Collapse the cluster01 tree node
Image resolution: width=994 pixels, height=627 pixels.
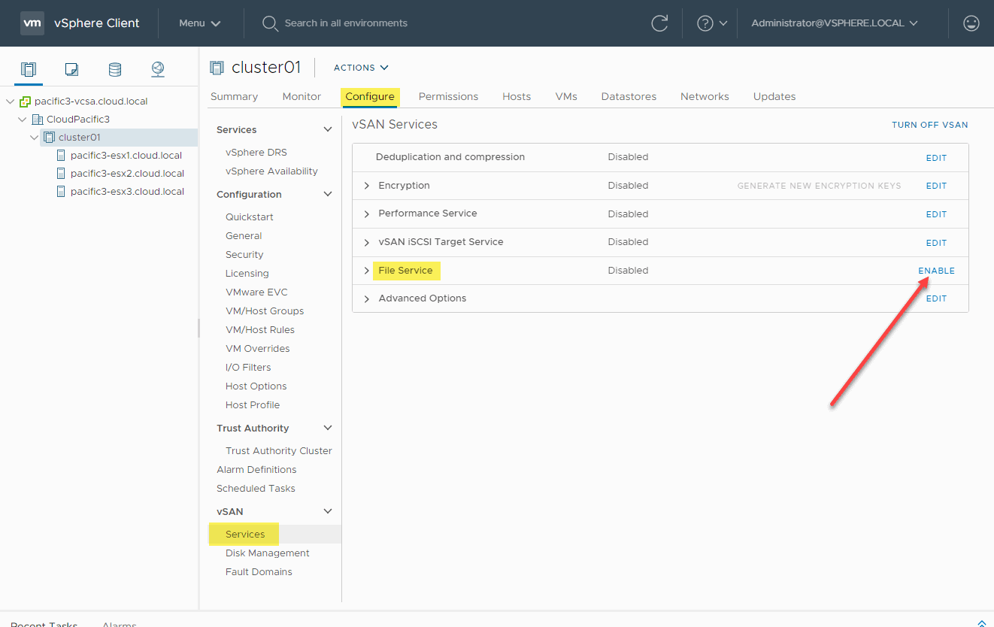click(x=34, y=138)
